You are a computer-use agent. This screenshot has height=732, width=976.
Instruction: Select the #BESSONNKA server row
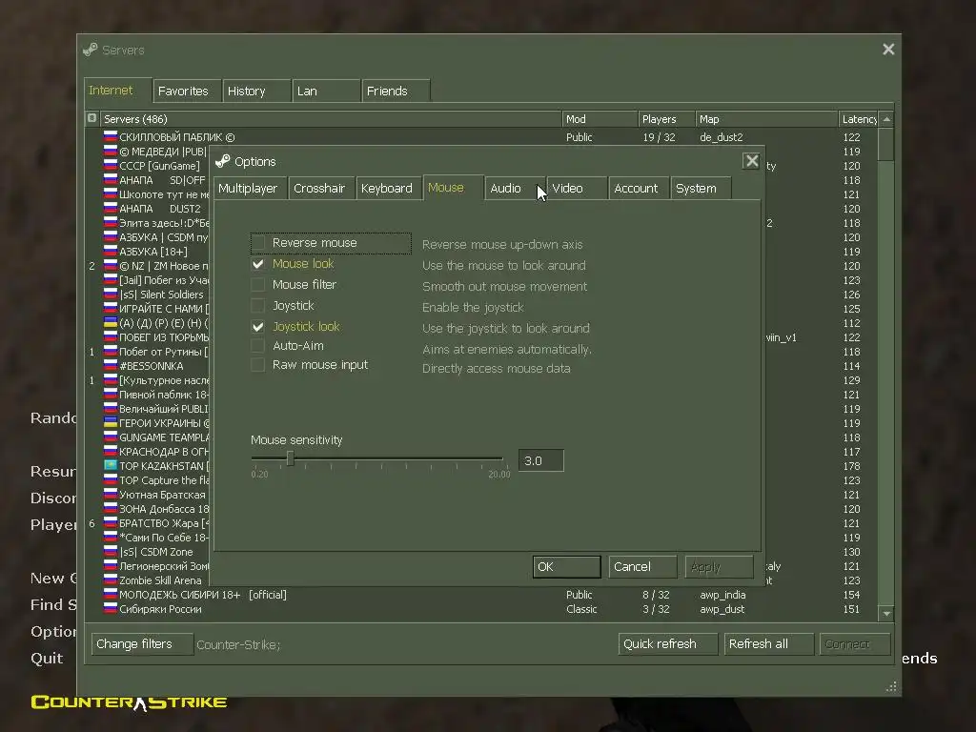click(152, 366)
